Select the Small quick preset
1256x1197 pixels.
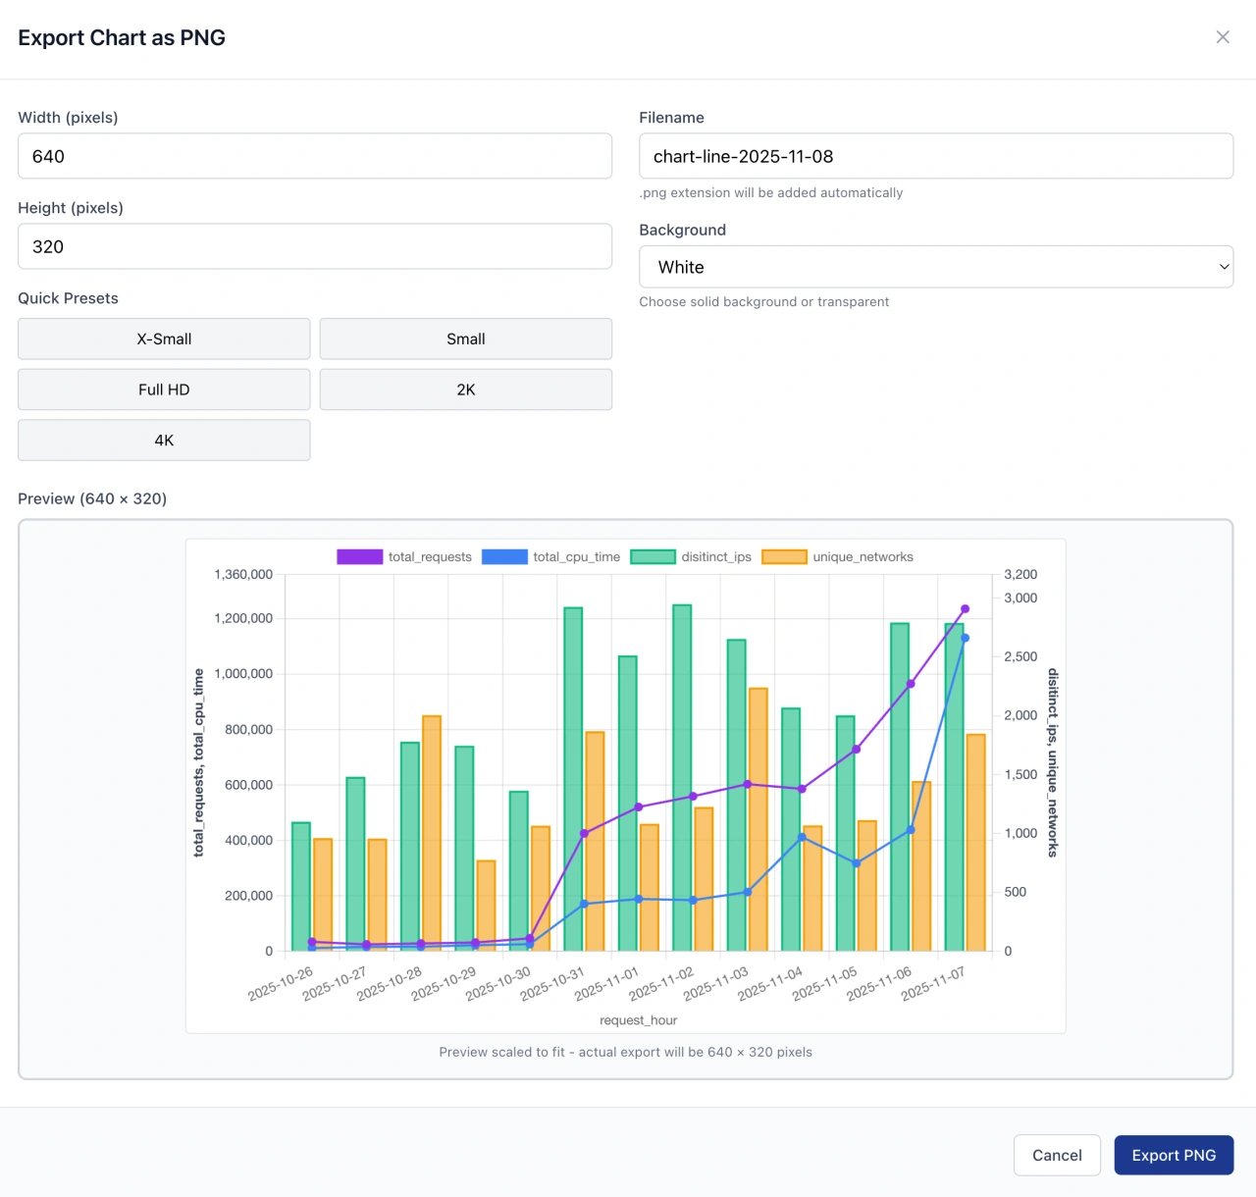pos(465,338)
